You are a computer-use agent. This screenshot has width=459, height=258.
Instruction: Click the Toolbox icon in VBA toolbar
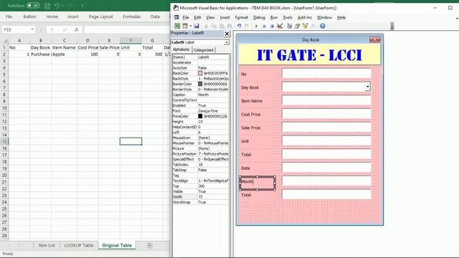313,26
